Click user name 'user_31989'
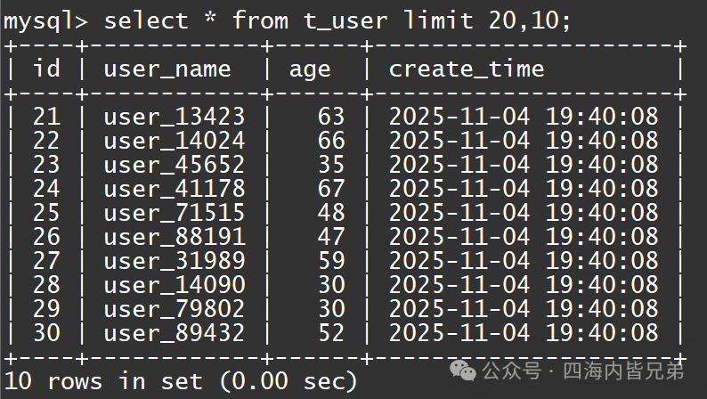This screenshot has height=399, width=707. tap(175, 261)
